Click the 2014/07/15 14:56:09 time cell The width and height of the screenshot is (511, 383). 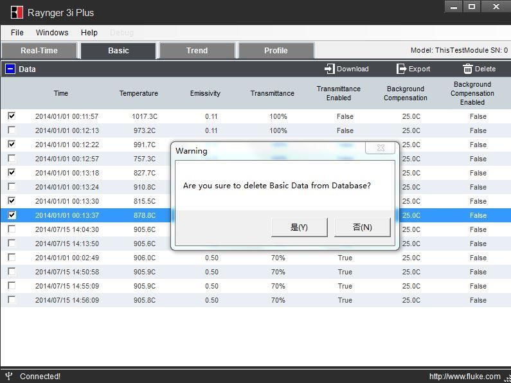[67, 300]
